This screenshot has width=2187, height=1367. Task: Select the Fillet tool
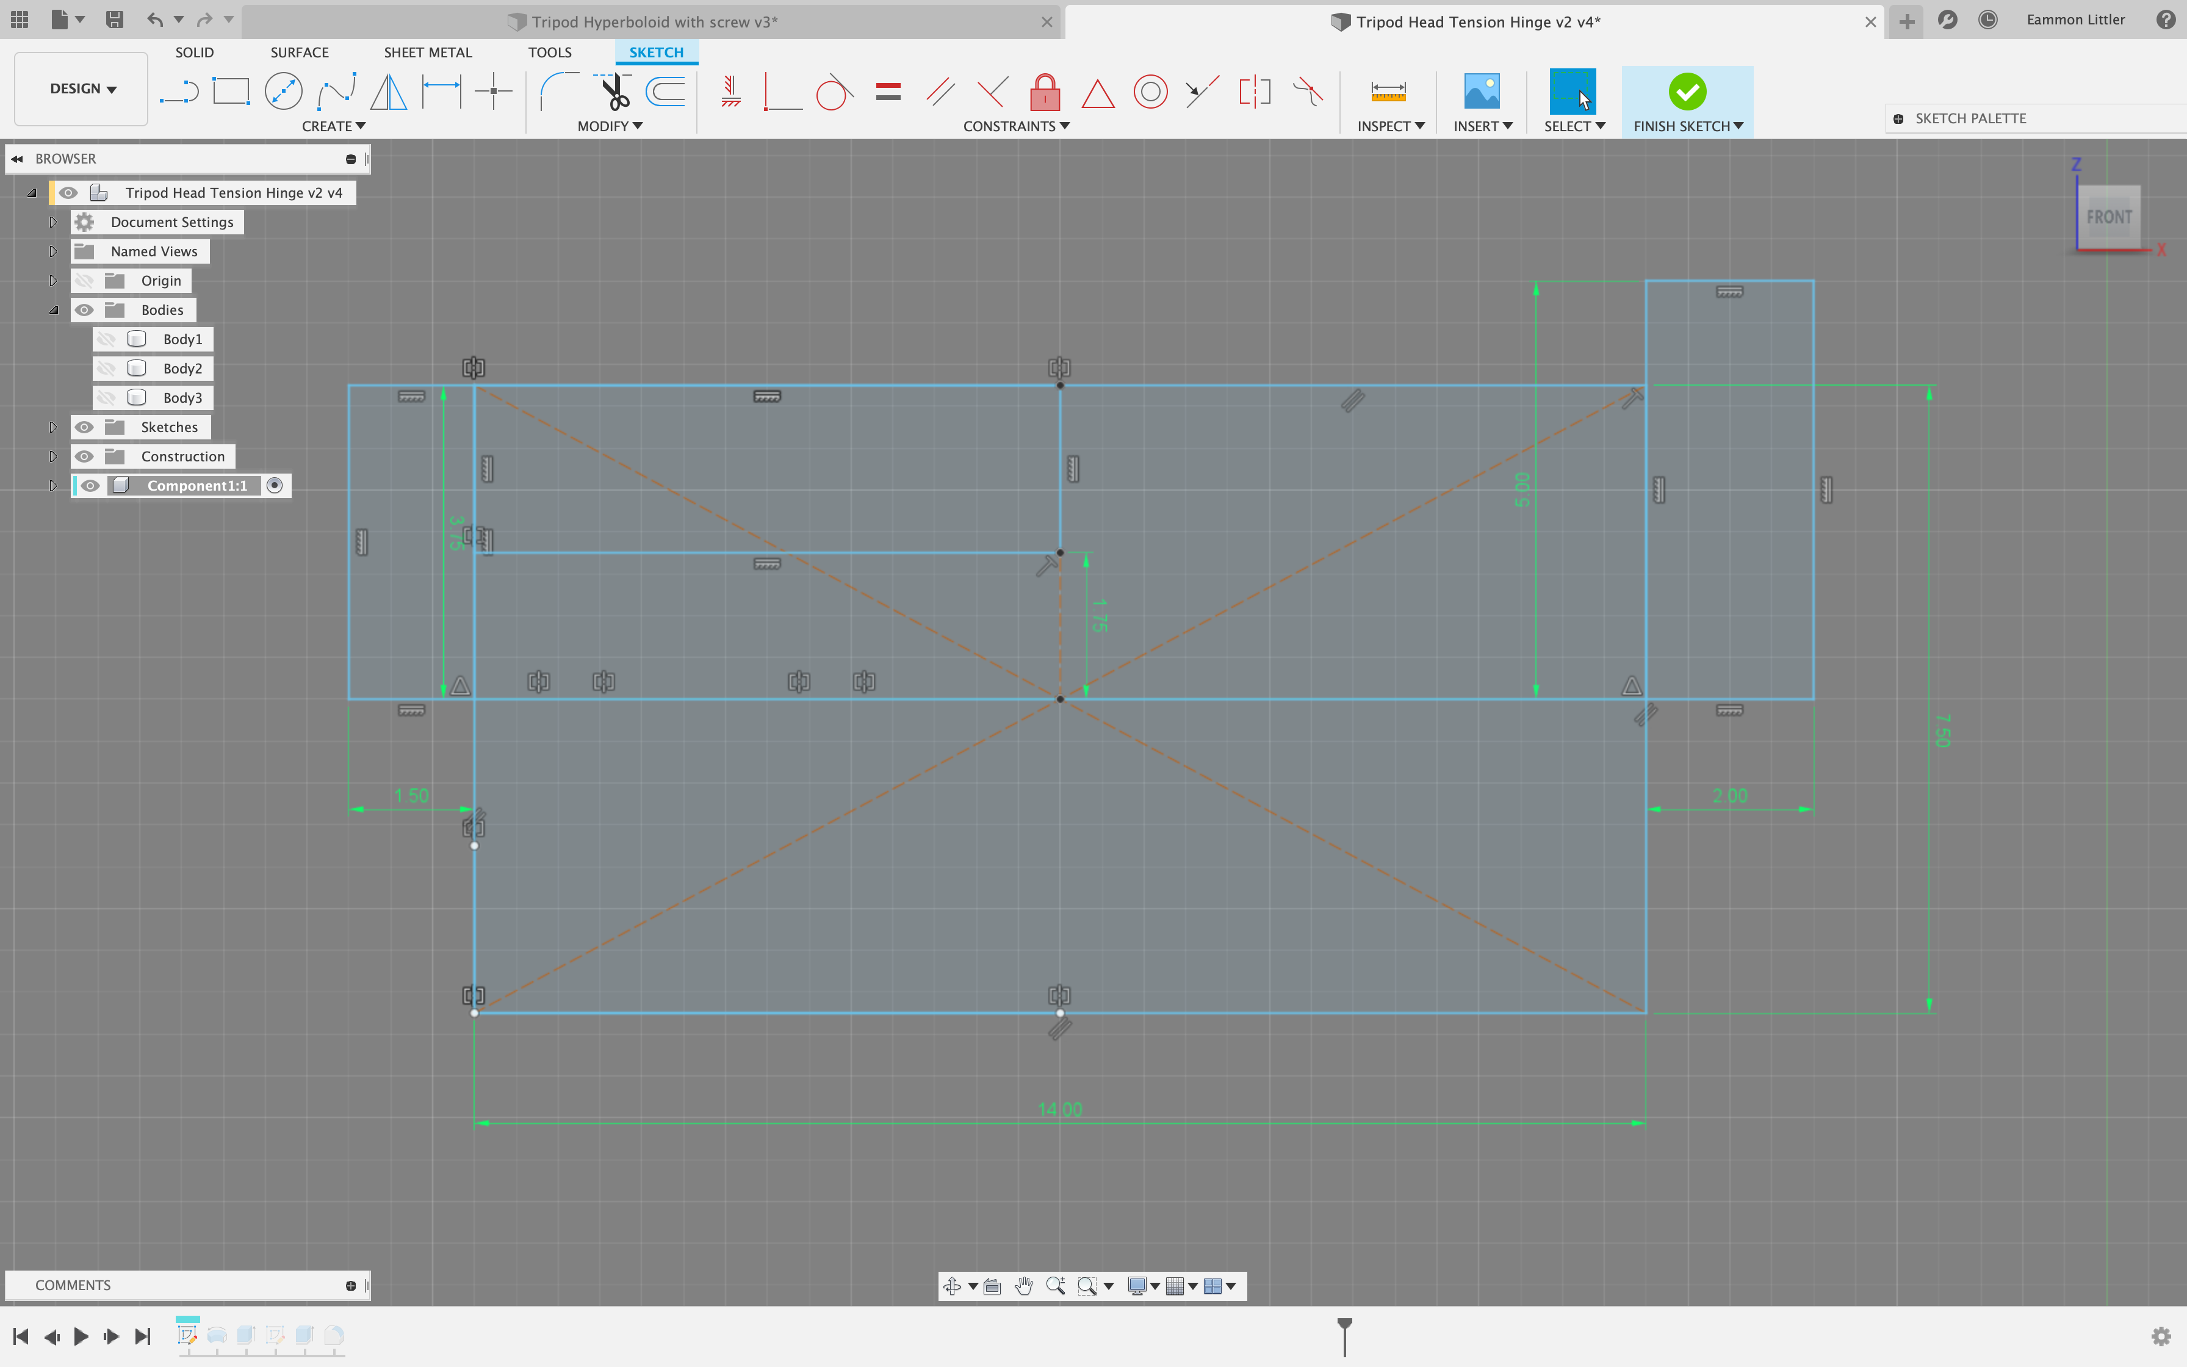558,92
